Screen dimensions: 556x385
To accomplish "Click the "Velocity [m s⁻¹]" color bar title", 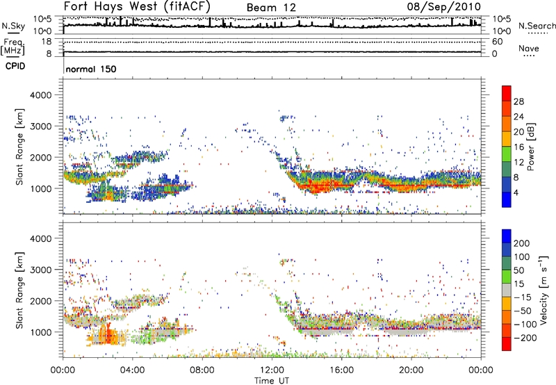I will pyautogui.click(x=543, y=290).
